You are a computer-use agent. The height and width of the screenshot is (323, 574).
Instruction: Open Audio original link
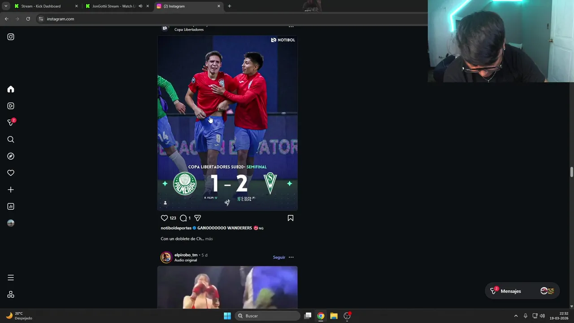tap(186, 260)
